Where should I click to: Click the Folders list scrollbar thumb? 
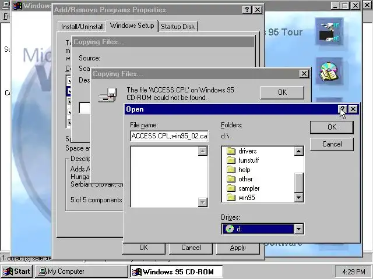coord(298,183)
